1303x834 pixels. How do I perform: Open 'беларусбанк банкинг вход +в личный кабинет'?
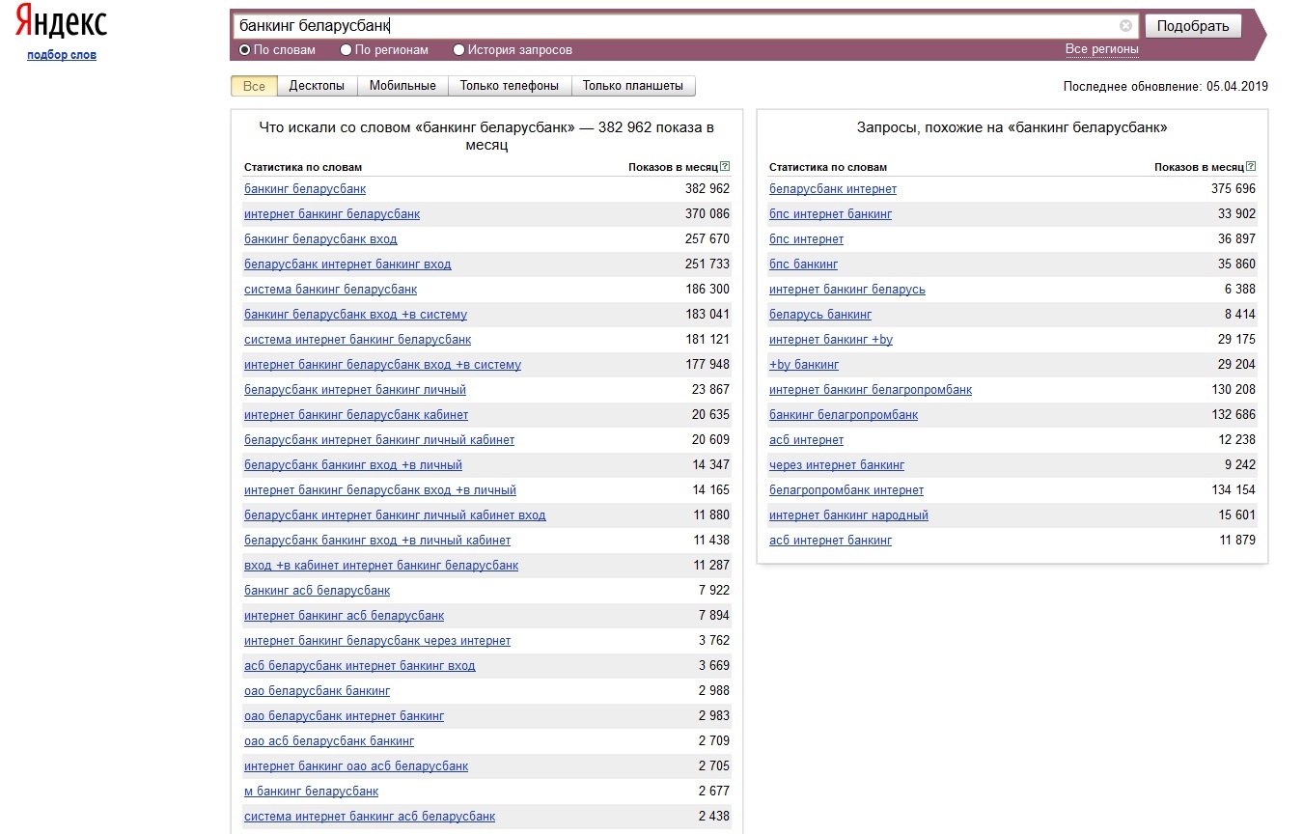(x=377, y=541)
